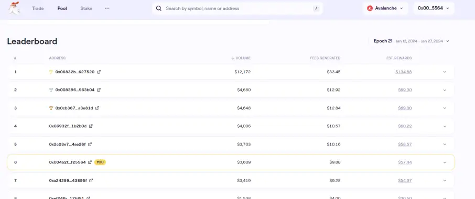Click the $69.00 estimated rewards link
The height and width of the screenshot is (199, 475).
(x=405, y=108)
